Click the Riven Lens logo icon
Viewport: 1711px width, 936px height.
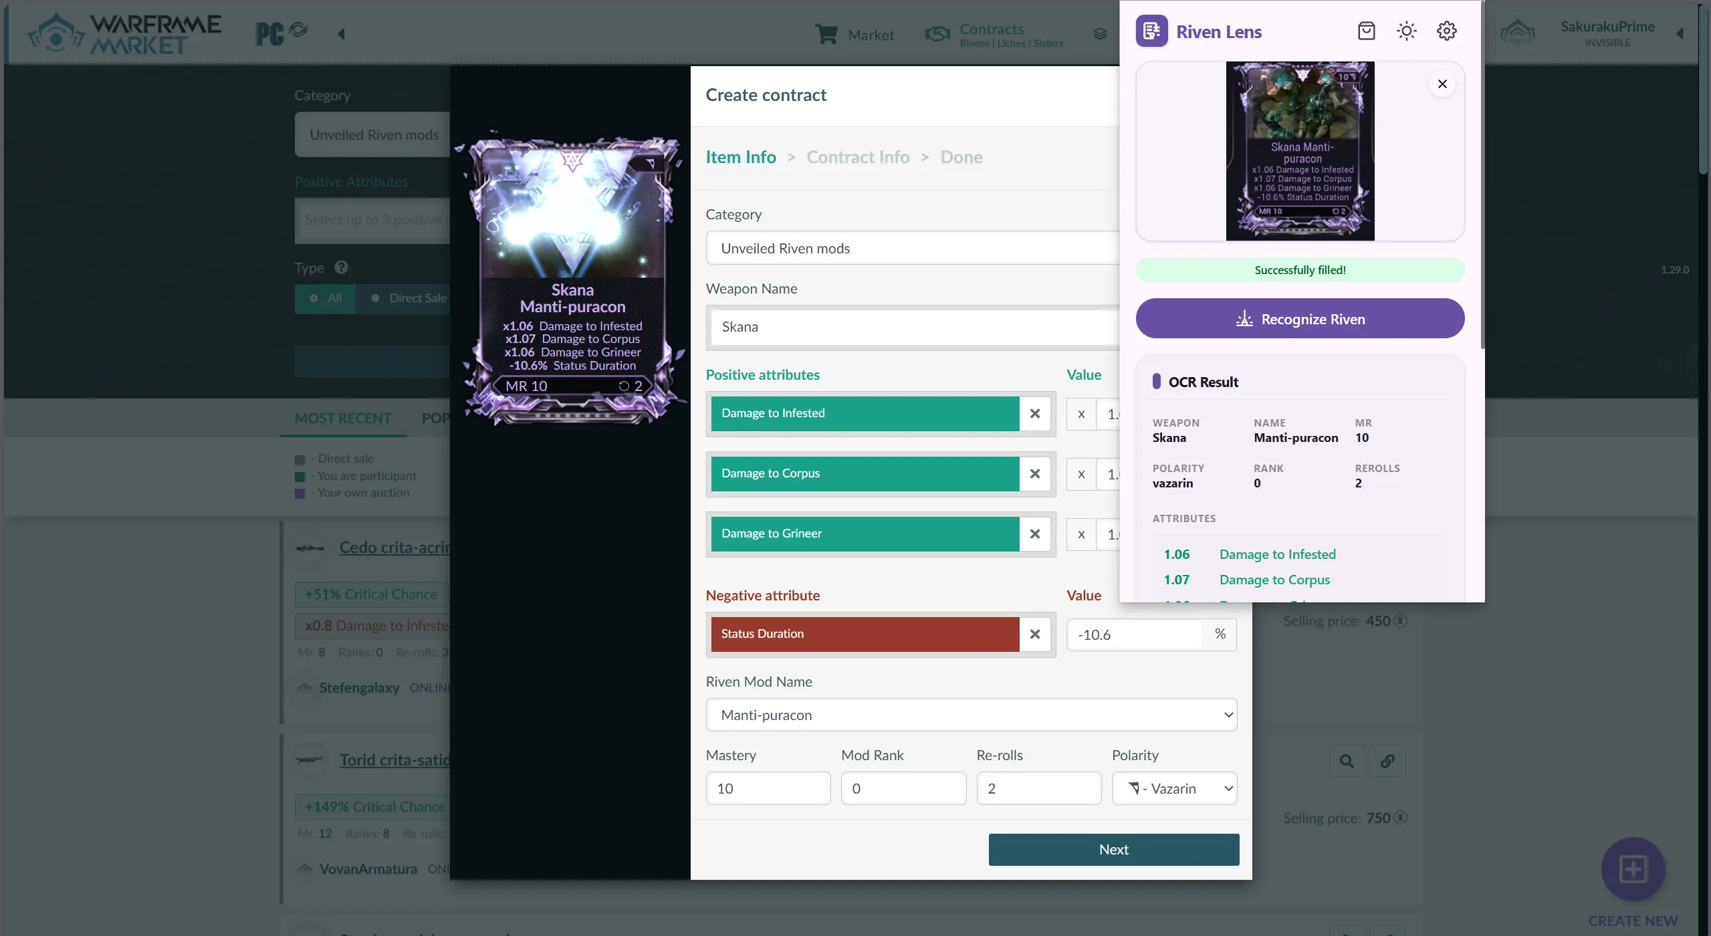coord(1151,30)
